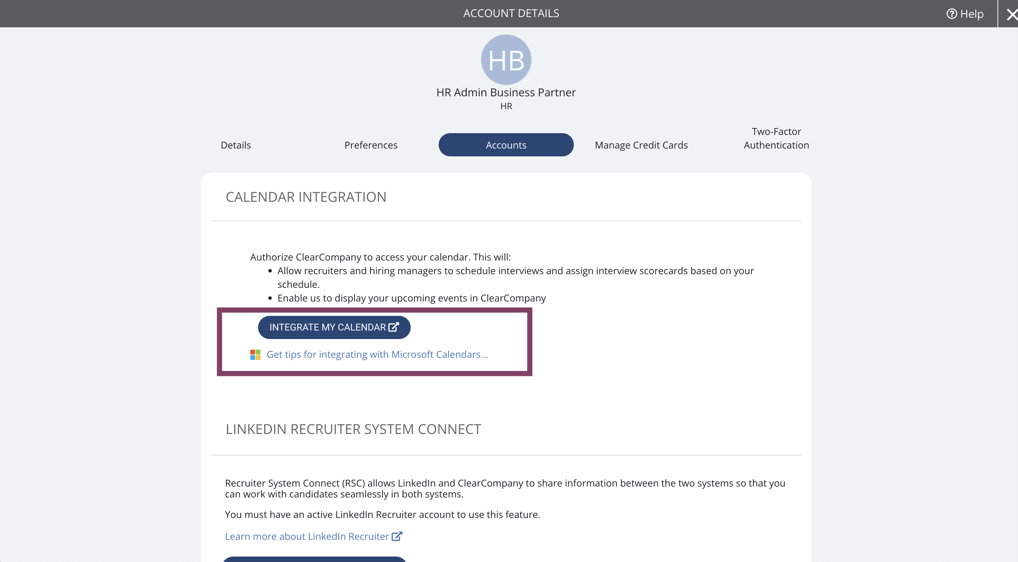Click 'You must have an active LinkedIn Recruiter' text
The height and width of the screenshot is (562, 1018).
click(x=382, y=515)
